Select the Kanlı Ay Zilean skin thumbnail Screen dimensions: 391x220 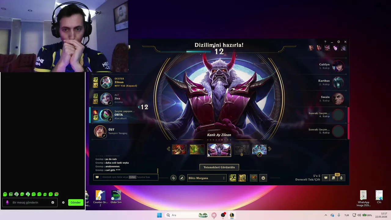[219, 150]
